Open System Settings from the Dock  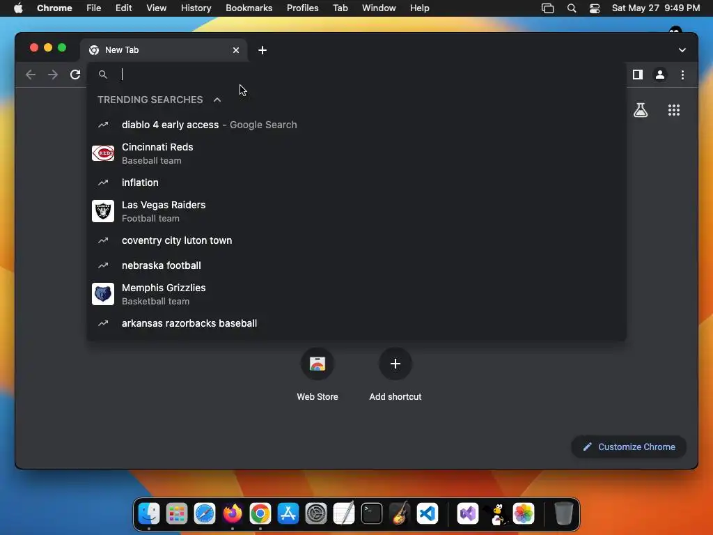click(316, 513)
